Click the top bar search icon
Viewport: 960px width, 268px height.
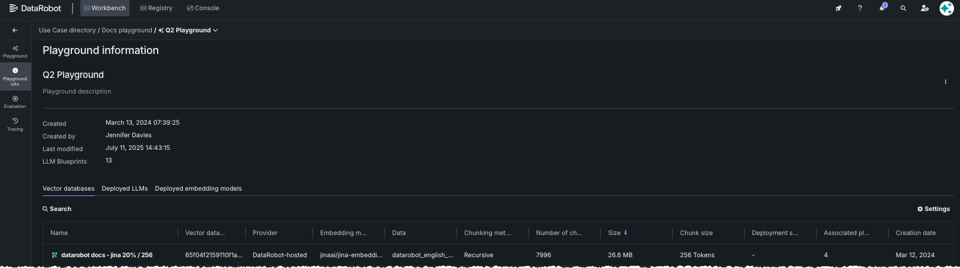click(903, 8)
